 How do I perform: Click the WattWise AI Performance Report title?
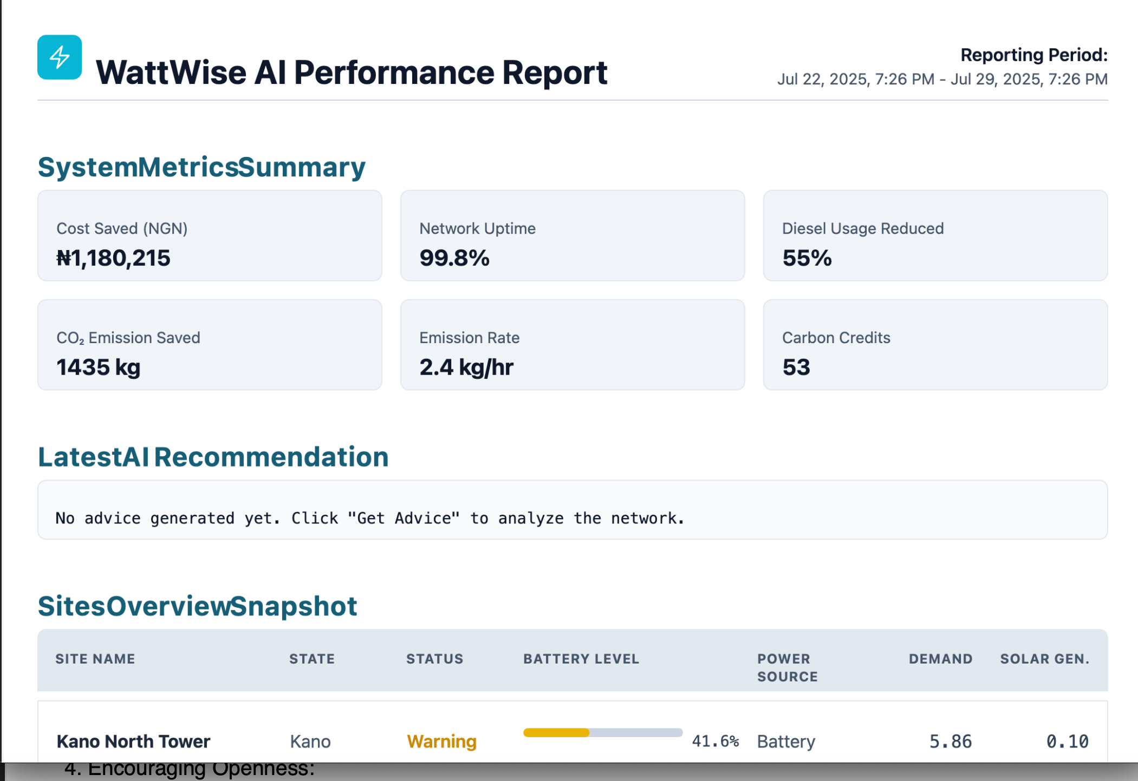click(351, 73)
